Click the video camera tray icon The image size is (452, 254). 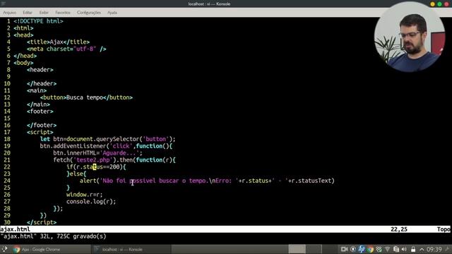tap(344, 249)
